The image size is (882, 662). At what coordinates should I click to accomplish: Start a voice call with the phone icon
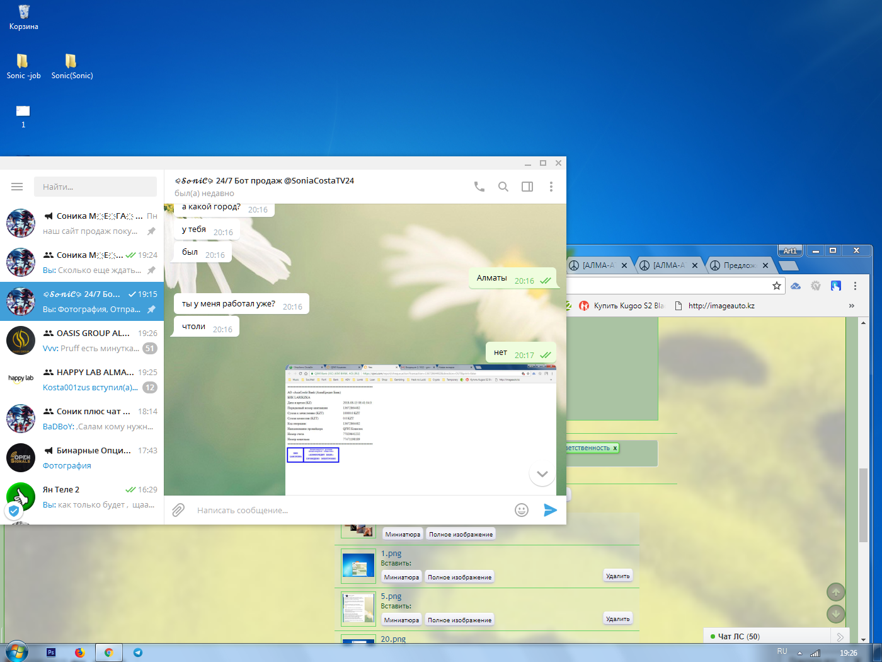479,187
